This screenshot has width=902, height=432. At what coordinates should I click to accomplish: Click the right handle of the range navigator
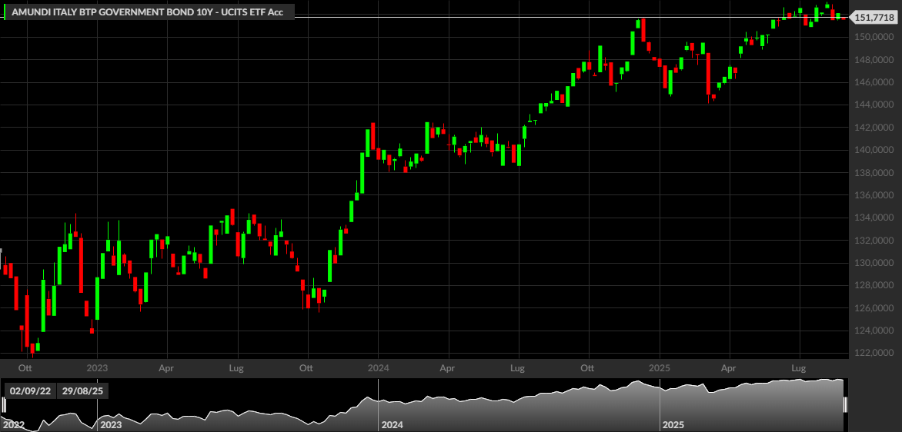tap(846, 405)
